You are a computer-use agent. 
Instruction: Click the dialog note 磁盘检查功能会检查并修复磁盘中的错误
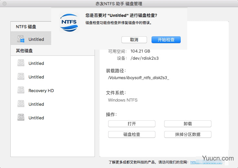(119, 23)
